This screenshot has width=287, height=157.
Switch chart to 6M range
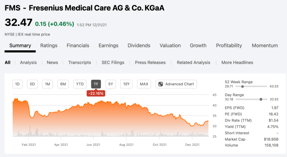point(63,84)
